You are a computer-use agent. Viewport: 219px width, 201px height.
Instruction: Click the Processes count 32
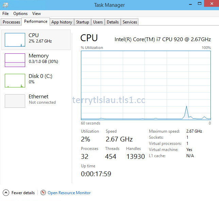(x=85, y=156)
